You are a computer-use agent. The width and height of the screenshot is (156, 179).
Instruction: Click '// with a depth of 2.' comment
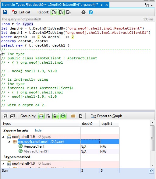[x=23, y=105]
